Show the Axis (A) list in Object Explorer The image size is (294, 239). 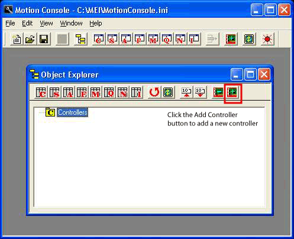point(68,92)
